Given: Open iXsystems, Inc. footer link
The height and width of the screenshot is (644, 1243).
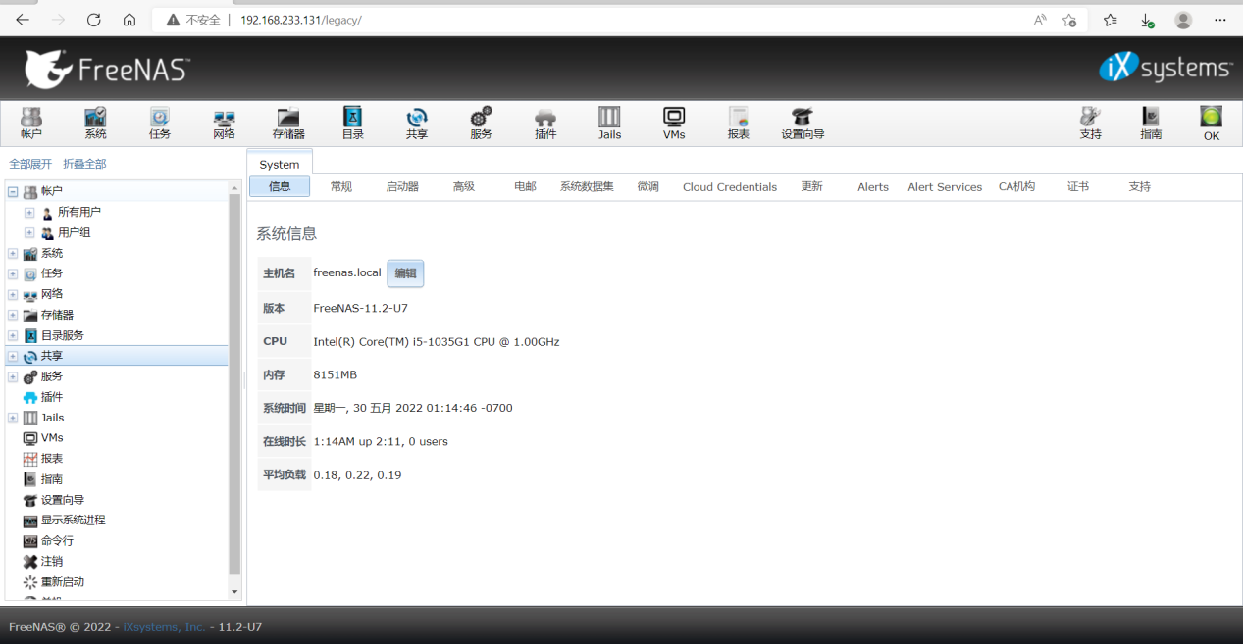Looking at the screenshot, I should tap(164, 627).
